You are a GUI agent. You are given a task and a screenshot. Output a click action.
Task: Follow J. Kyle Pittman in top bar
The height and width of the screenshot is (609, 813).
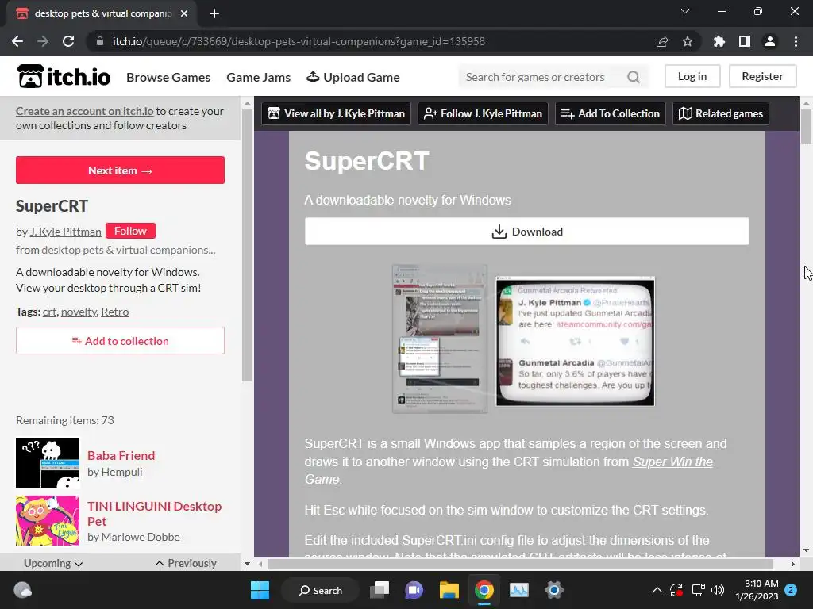[x=483, y=113]
